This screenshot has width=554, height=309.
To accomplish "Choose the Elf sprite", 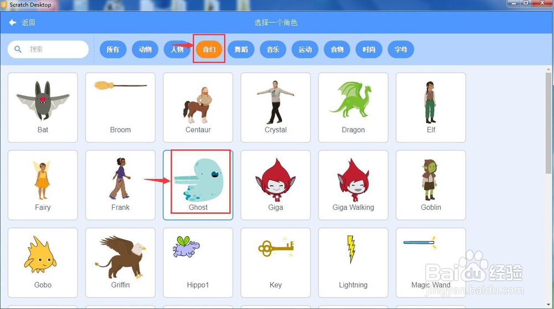I will (431, 107).
